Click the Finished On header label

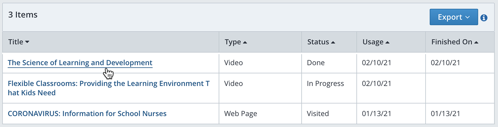(452, 42)
